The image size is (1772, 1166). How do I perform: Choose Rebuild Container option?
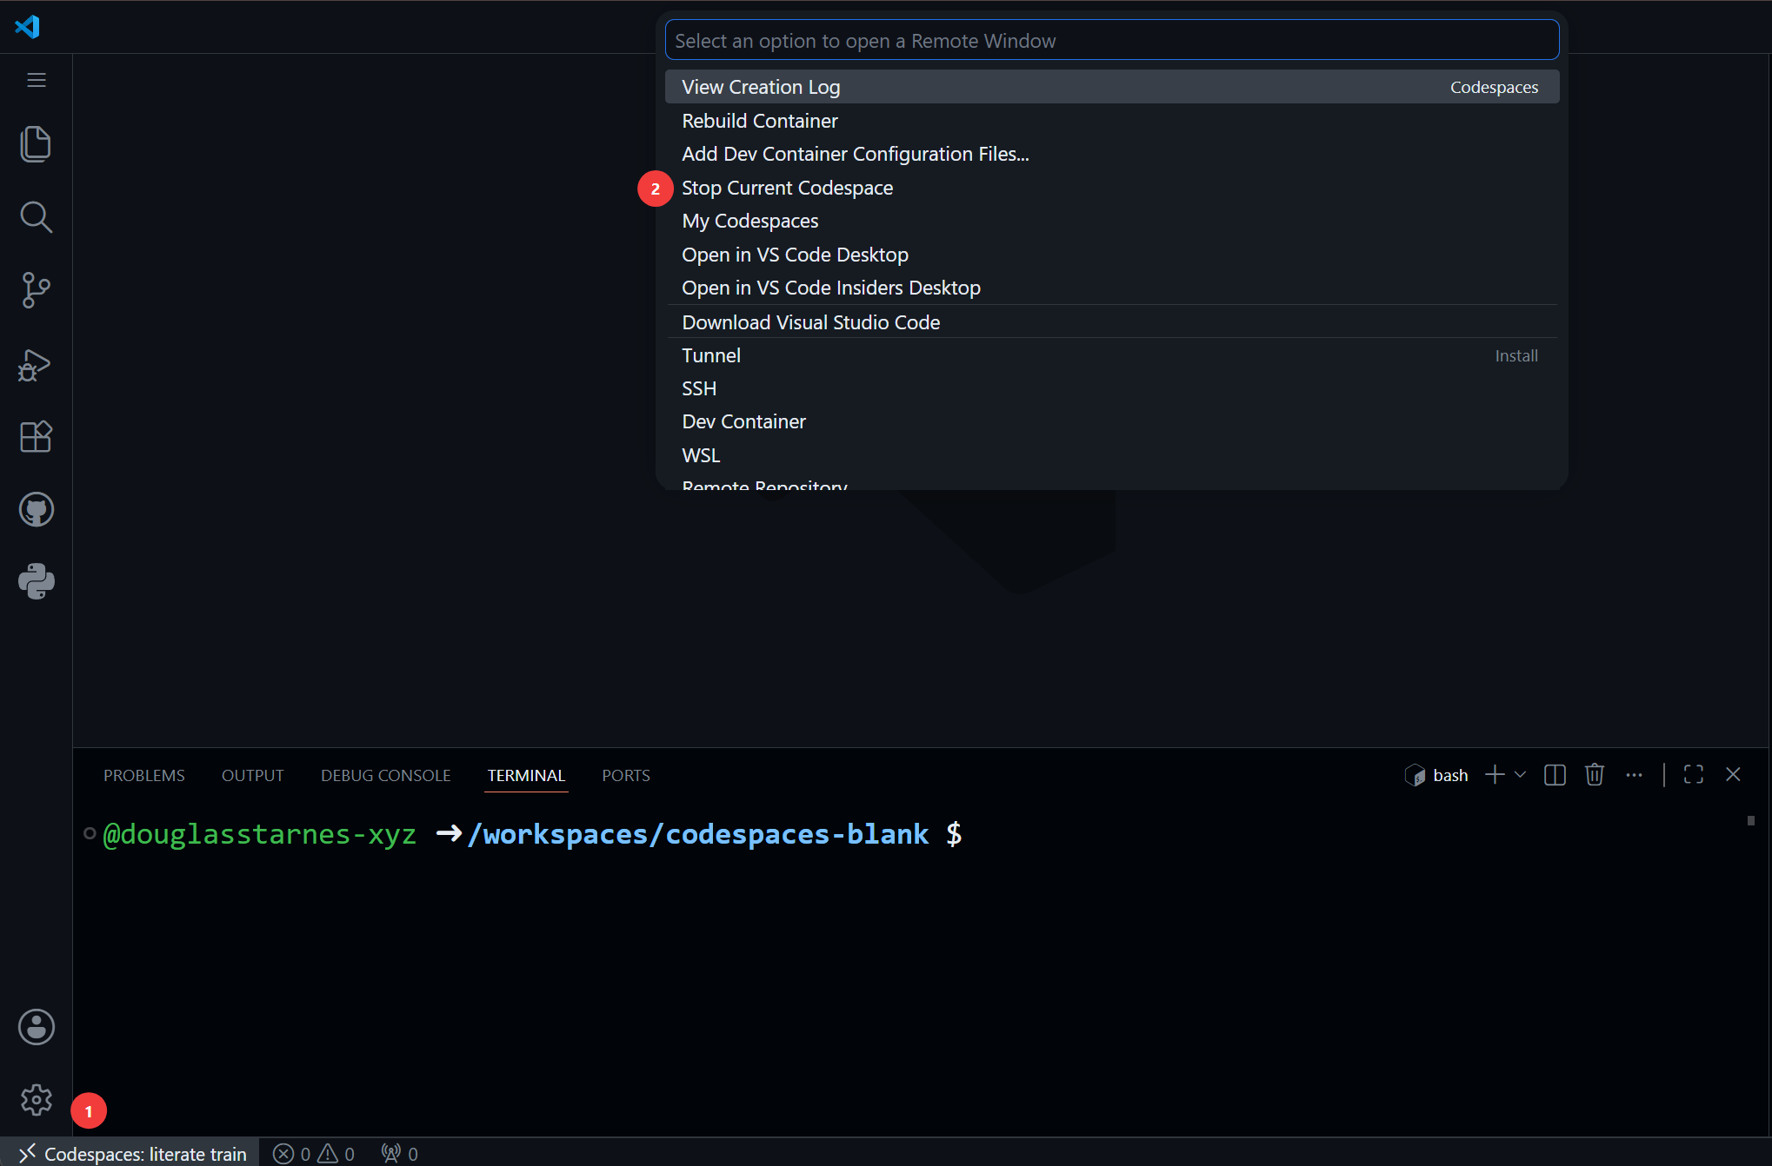(1112, 121)
